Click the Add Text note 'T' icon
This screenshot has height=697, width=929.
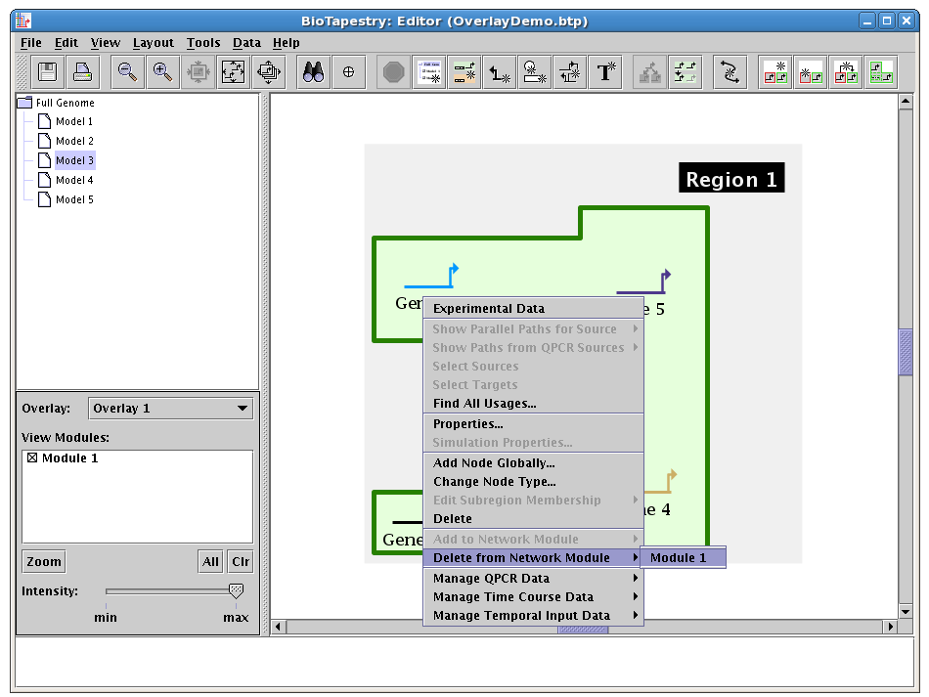point(607,72)
